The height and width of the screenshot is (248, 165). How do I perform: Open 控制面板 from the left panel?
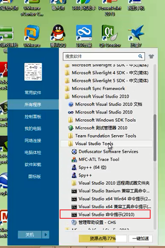click(x=33, y=116)
